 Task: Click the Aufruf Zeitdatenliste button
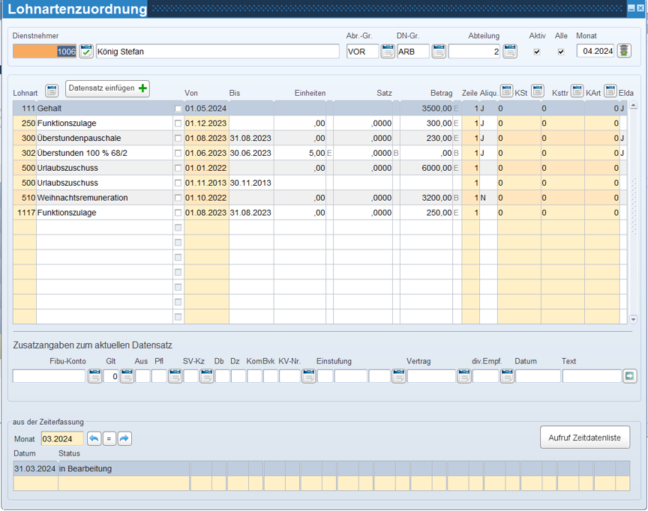pos(584,437)
